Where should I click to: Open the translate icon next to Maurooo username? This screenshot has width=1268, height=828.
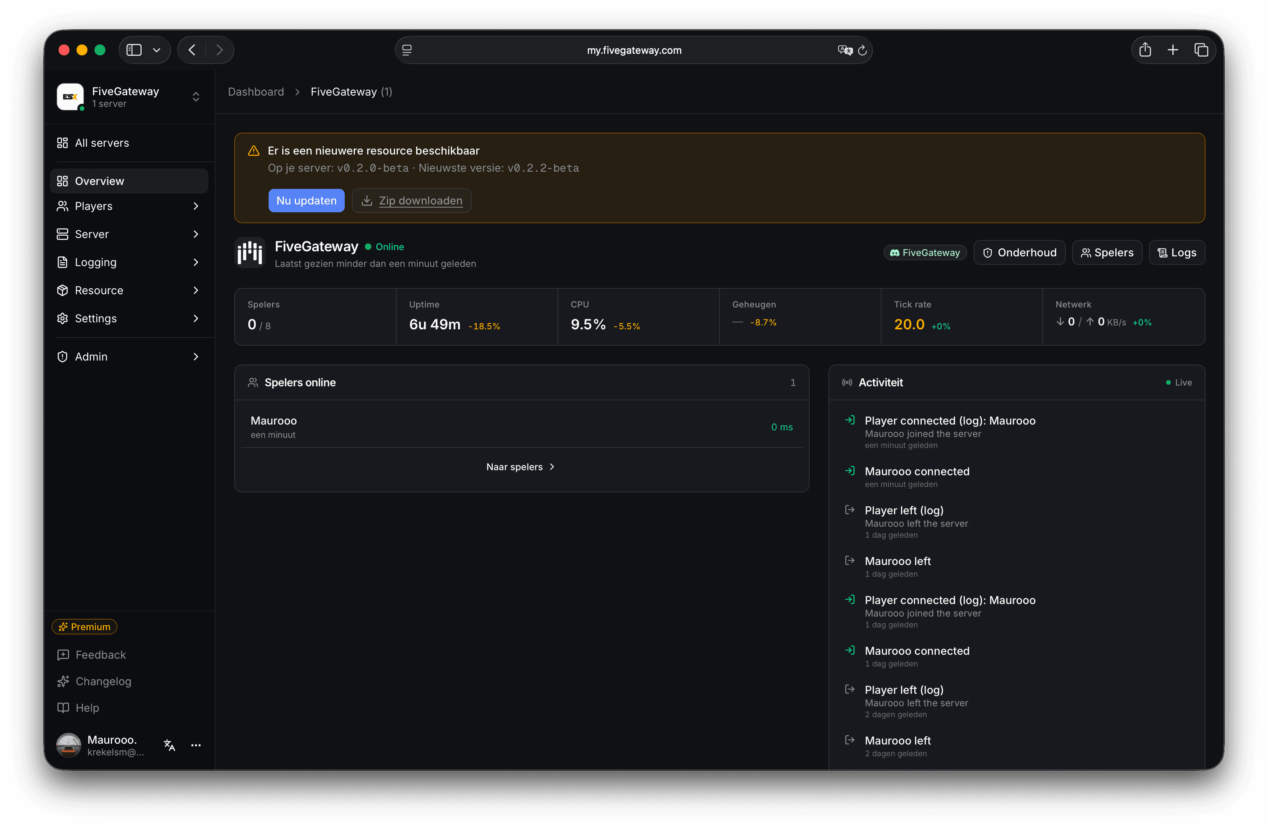click(169, 745)
